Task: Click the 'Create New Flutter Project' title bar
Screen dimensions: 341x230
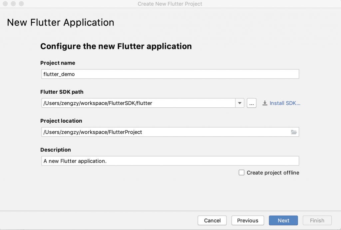Action: coord(170,4)
